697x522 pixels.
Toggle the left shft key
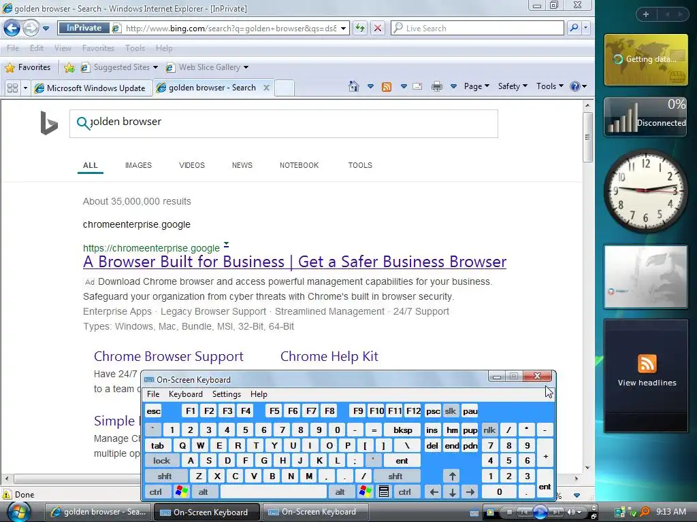point(165,476)
